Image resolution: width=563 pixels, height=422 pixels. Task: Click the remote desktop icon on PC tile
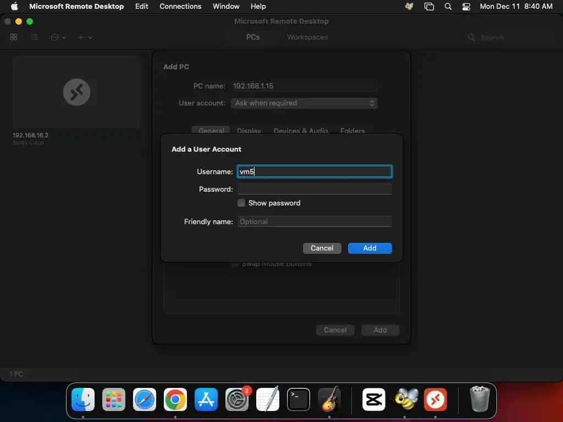[x=76, y=92]
